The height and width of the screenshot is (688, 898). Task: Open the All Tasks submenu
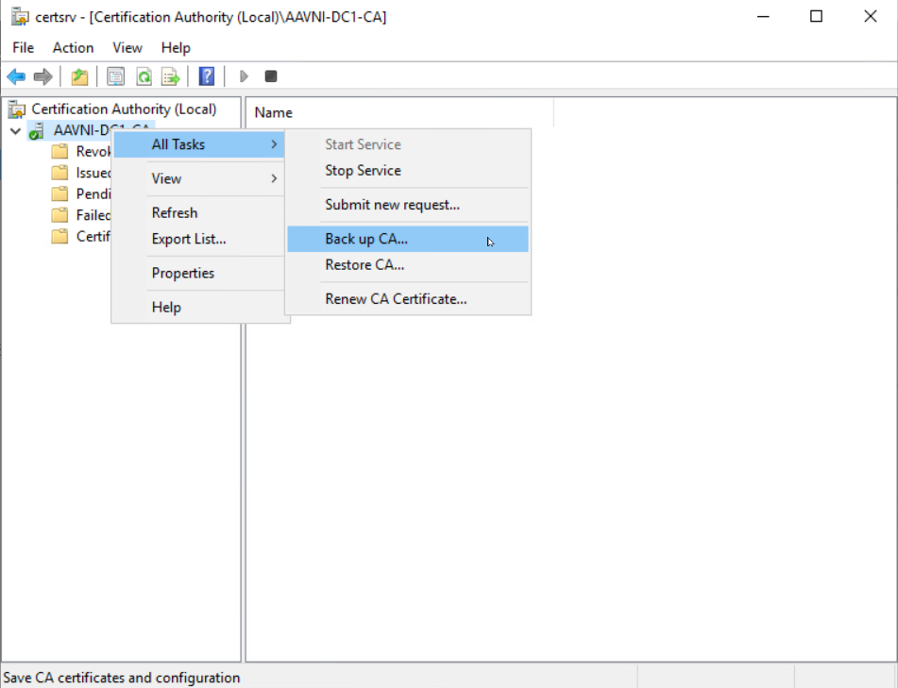(179, 144)
